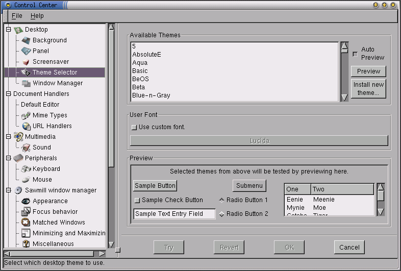Collapse the Desktop tree section
The image size is (401, 271).
(8, 30)
